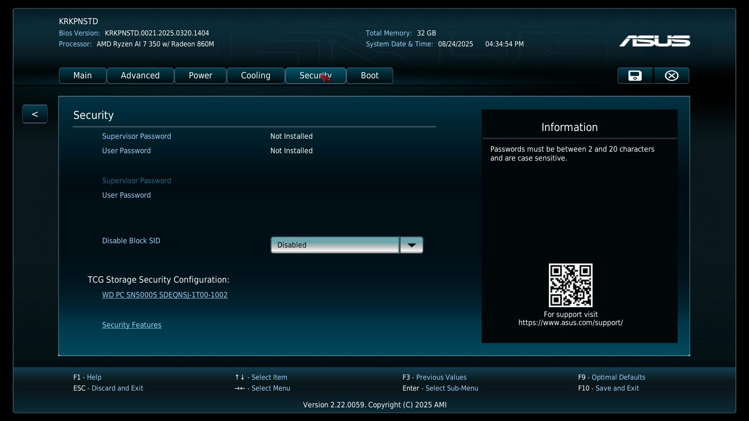The image size is (749, 421).
Task: Go to the Cooling tab
Action: point(256,76)
